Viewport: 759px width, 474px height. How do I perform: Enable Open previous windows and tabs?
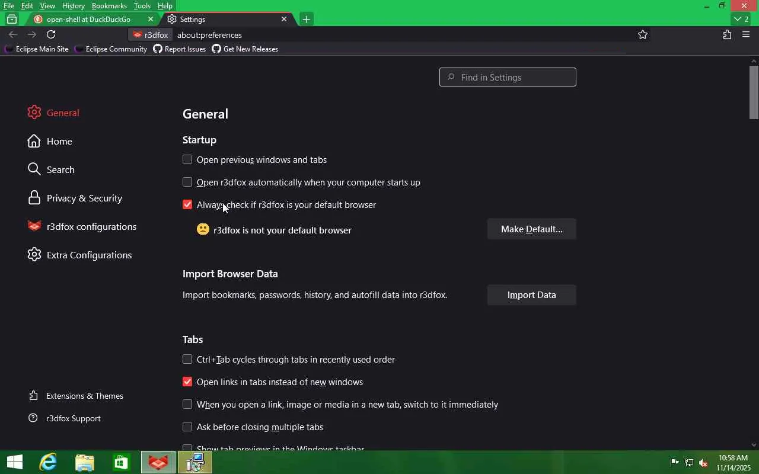coord(187,159)
